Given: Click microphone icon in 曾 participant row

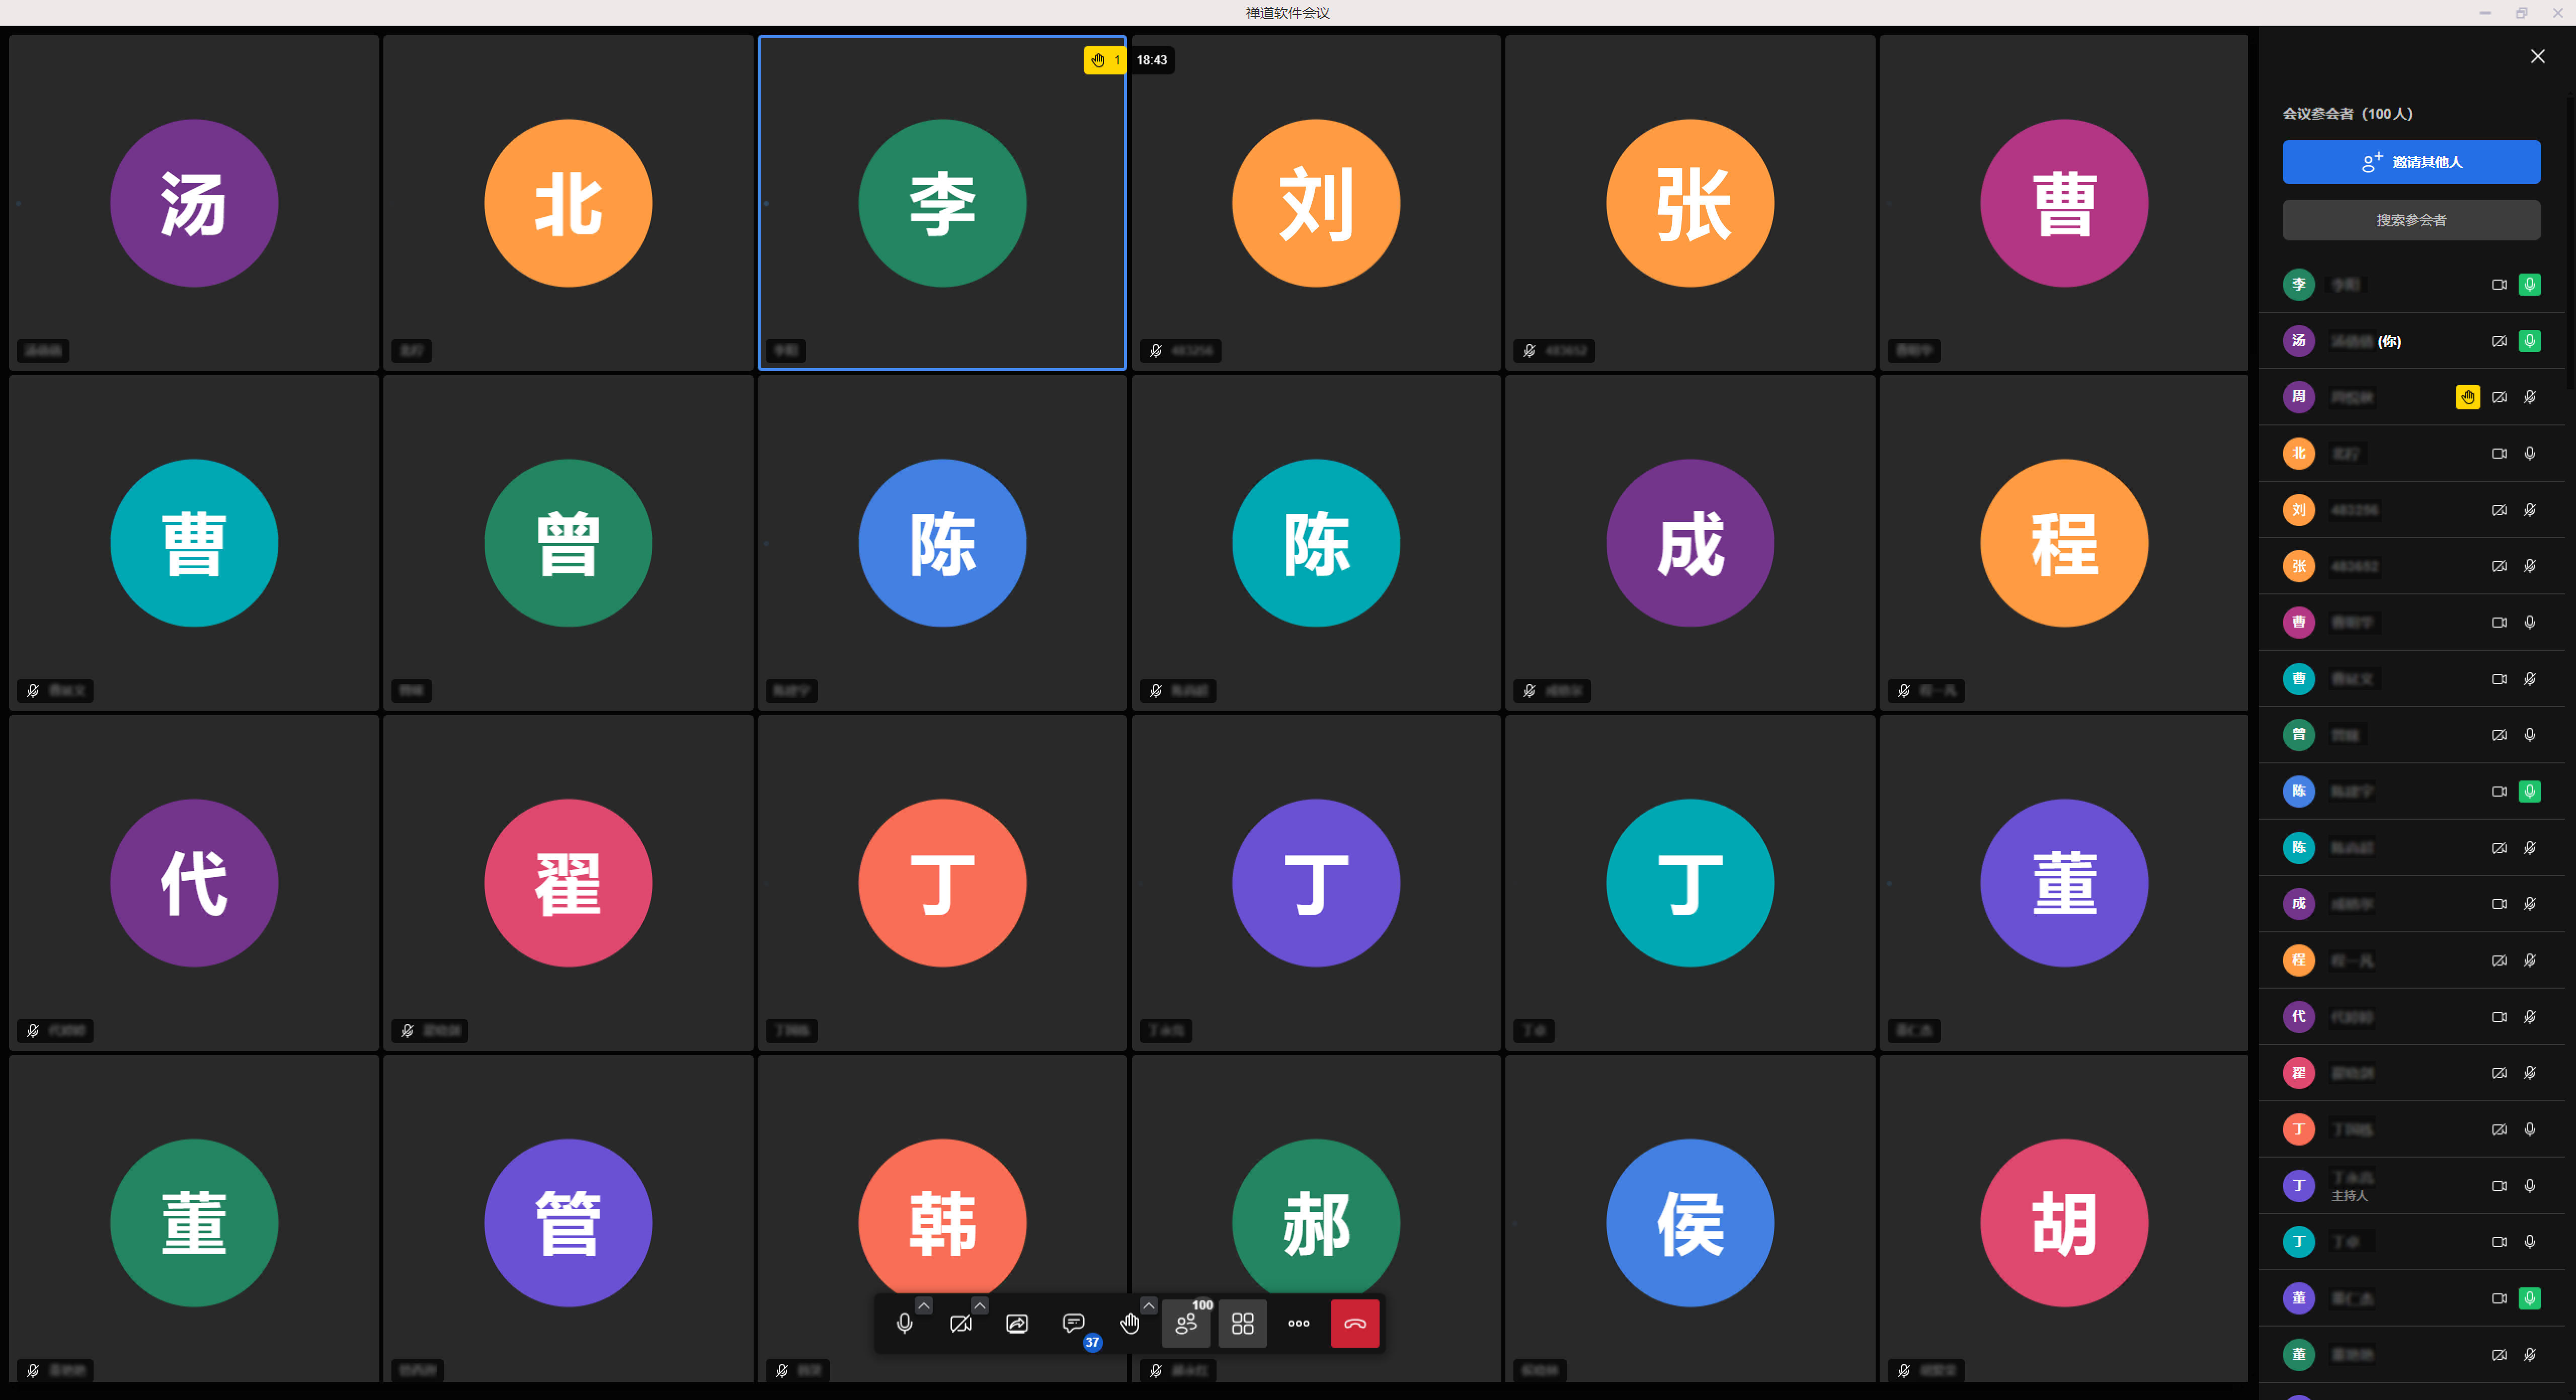Looking at the screenshot, I should 2529,736.
